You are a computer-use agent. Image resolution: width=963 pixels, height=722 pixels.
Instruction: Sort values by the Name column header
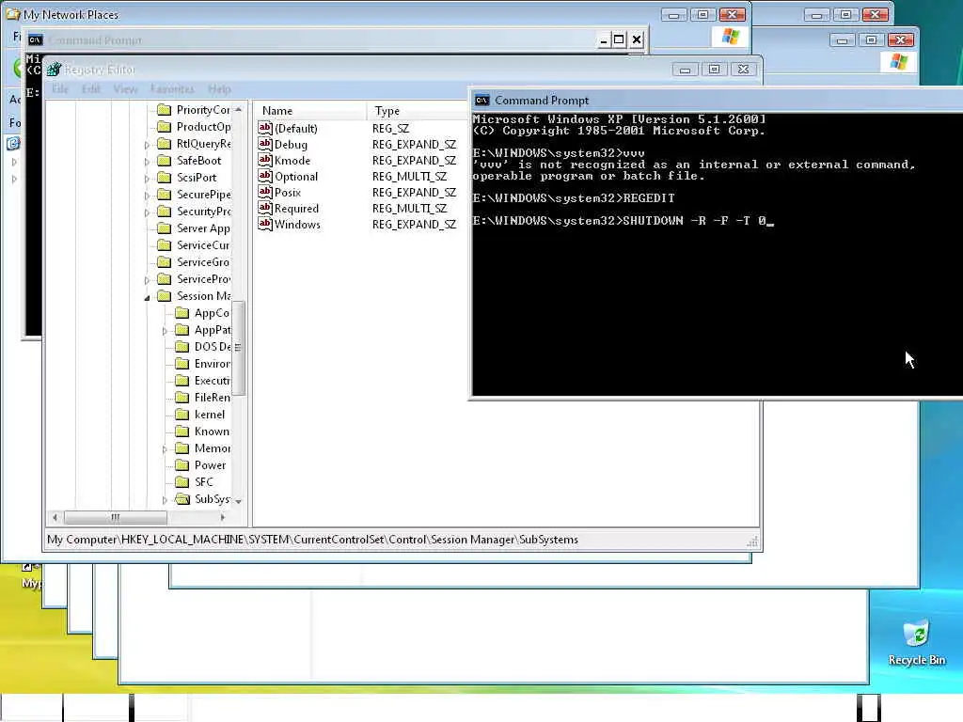310,111
